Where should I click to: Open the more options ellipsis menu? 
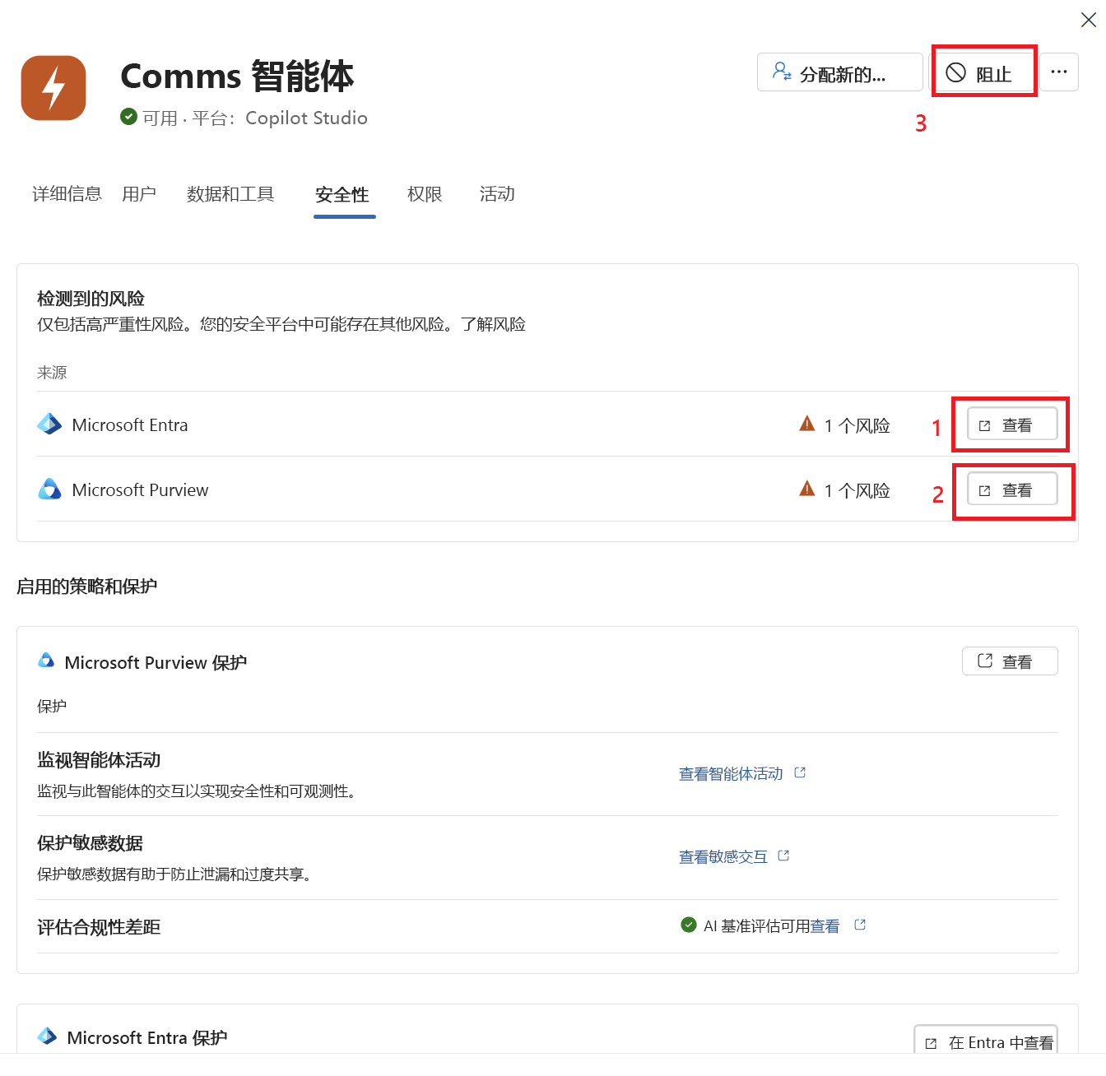pos(1059,72)
